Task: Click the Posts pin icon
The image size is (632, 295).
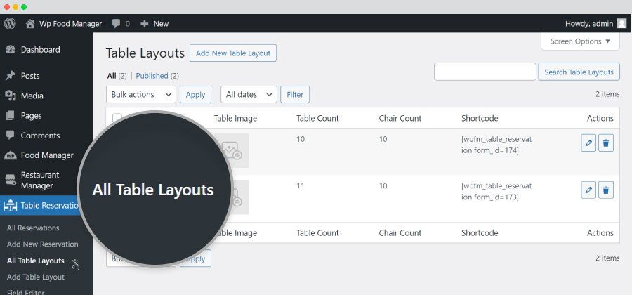Action: tap(10, 76)
